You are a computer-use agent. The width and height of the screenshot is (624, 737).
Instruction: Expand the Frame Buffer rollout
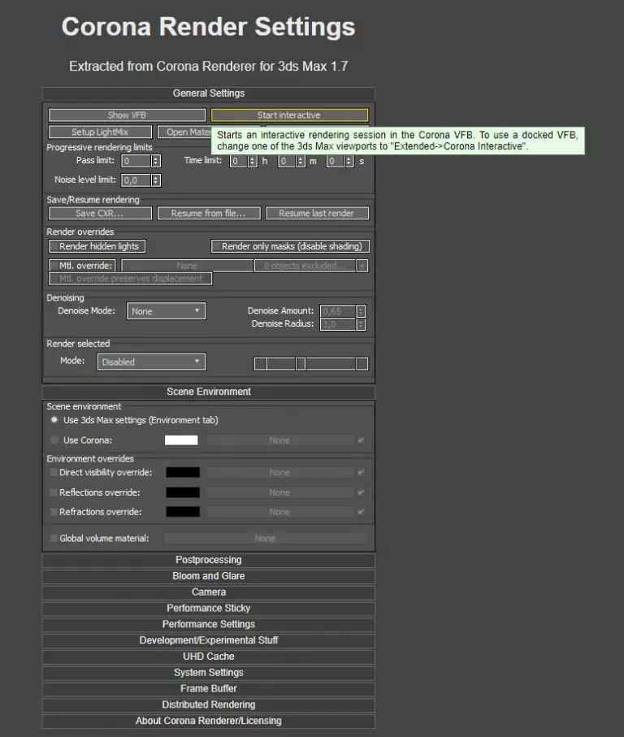[208, 688]
